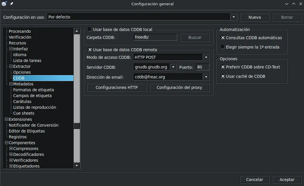This screenshot has width=304, height=186.
Task: Uncheck Consultas CDDB automáticas
Action: pyautogui.click(x=222, y=37)
